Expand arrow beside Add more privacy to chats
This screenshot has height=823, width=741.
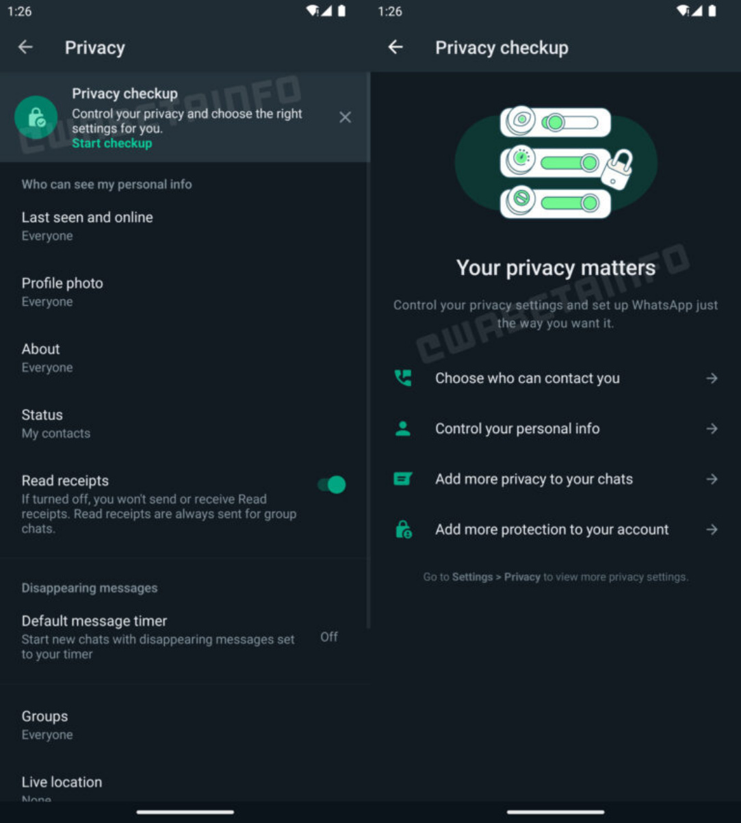[x=712, y=479]
